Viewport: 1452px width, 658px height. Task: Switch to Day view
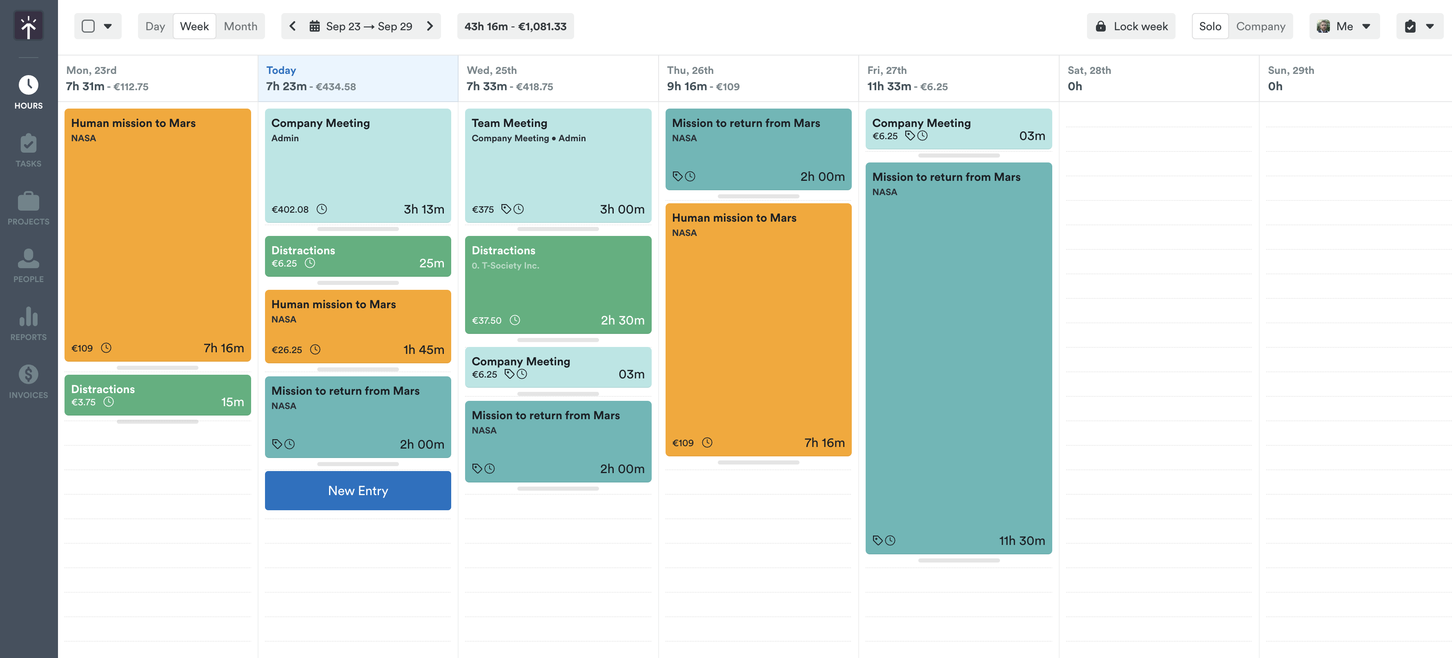154,26
